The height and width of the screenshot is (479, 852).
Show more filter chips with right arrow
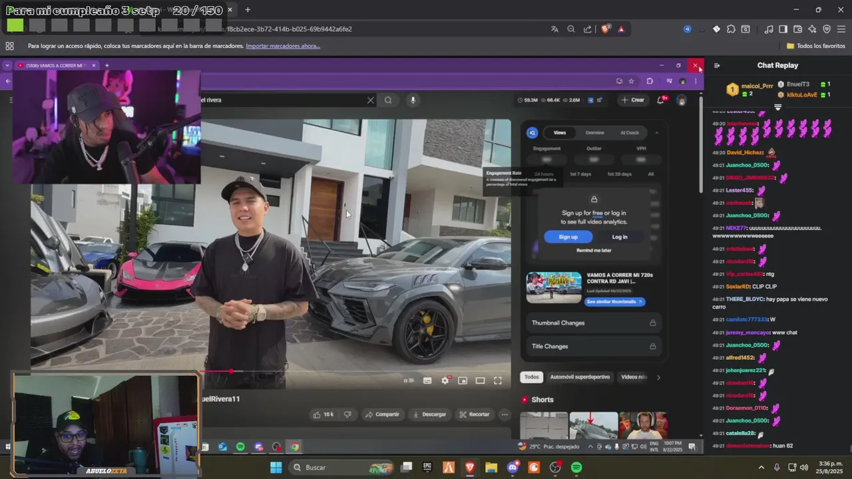[x=658, y=377]
